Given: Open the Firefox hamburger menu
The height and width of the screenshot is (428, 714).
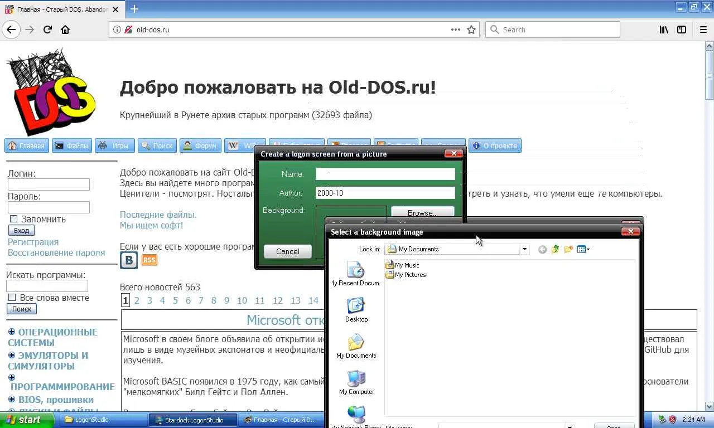Looking at the screenshot, I should (x=703, y=30).
